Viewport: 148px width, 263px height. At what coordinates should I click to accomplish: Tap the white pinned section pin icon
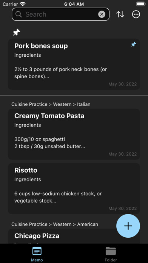coord(17,32)
